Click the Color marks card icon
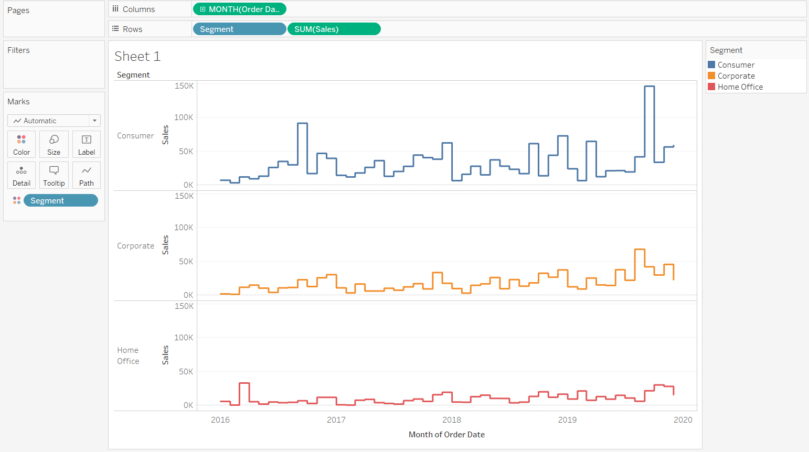This screenshot has width=809, height=452. (x=22, y=144)
